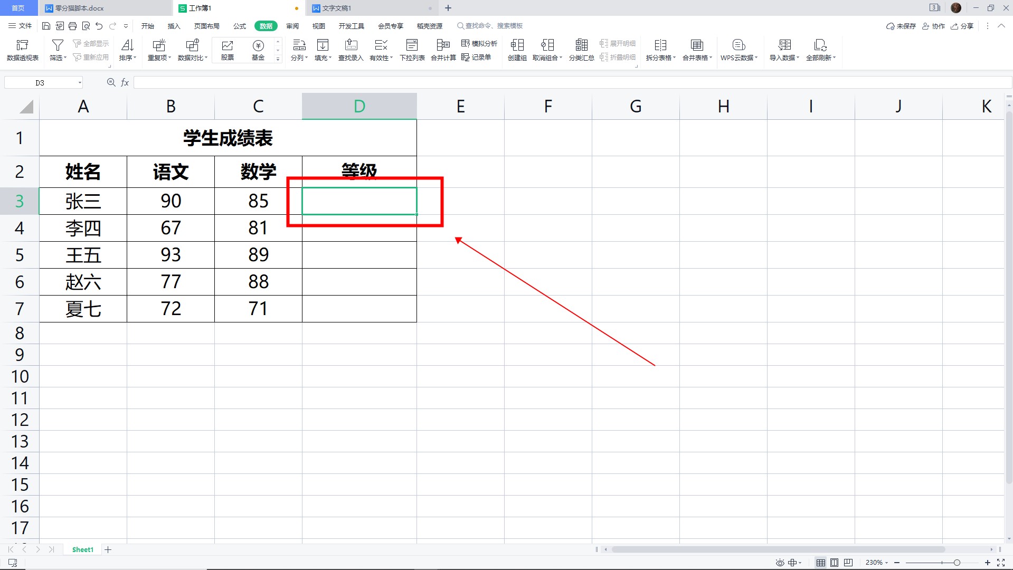Click the WPS云数据 cloud data icon
This screenshot has width=1013, height=570.
coord(739,45)
